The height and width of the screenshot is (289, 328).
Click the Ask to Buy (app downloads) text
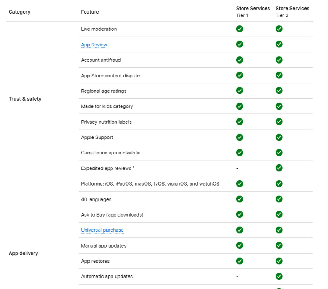click(112, 215)
